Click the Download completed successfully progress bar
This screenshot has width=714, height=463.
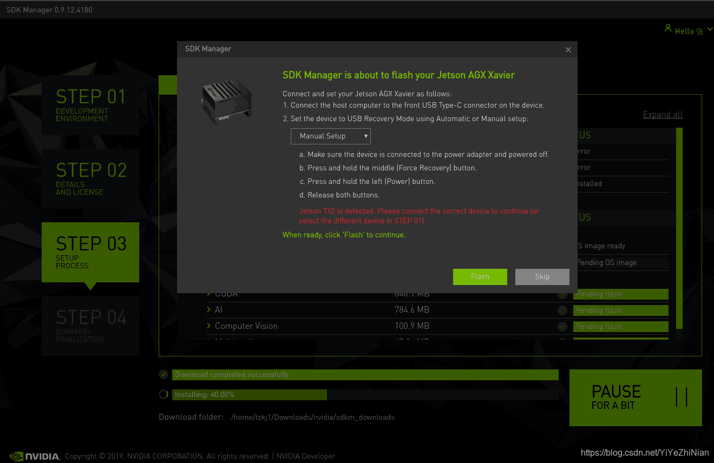(365, 375)
